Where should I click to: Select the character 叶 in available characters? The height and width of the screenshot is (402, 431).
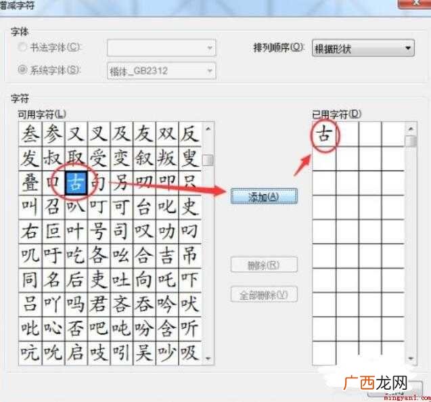(76, 231)
